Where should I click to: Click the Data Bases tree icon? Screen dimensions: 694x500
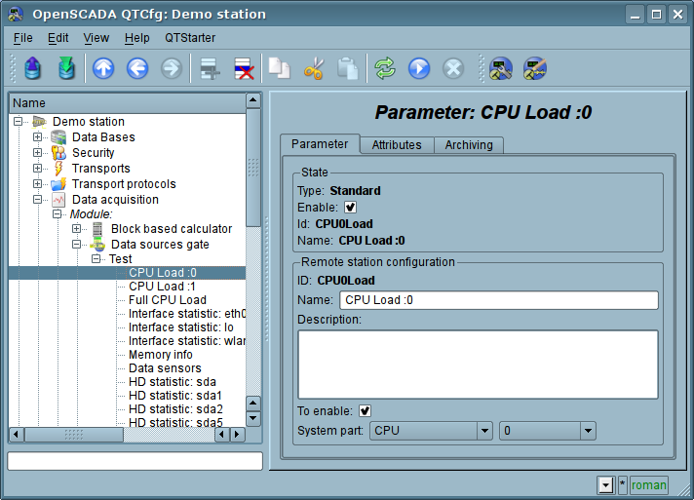[x=58, y=137]
